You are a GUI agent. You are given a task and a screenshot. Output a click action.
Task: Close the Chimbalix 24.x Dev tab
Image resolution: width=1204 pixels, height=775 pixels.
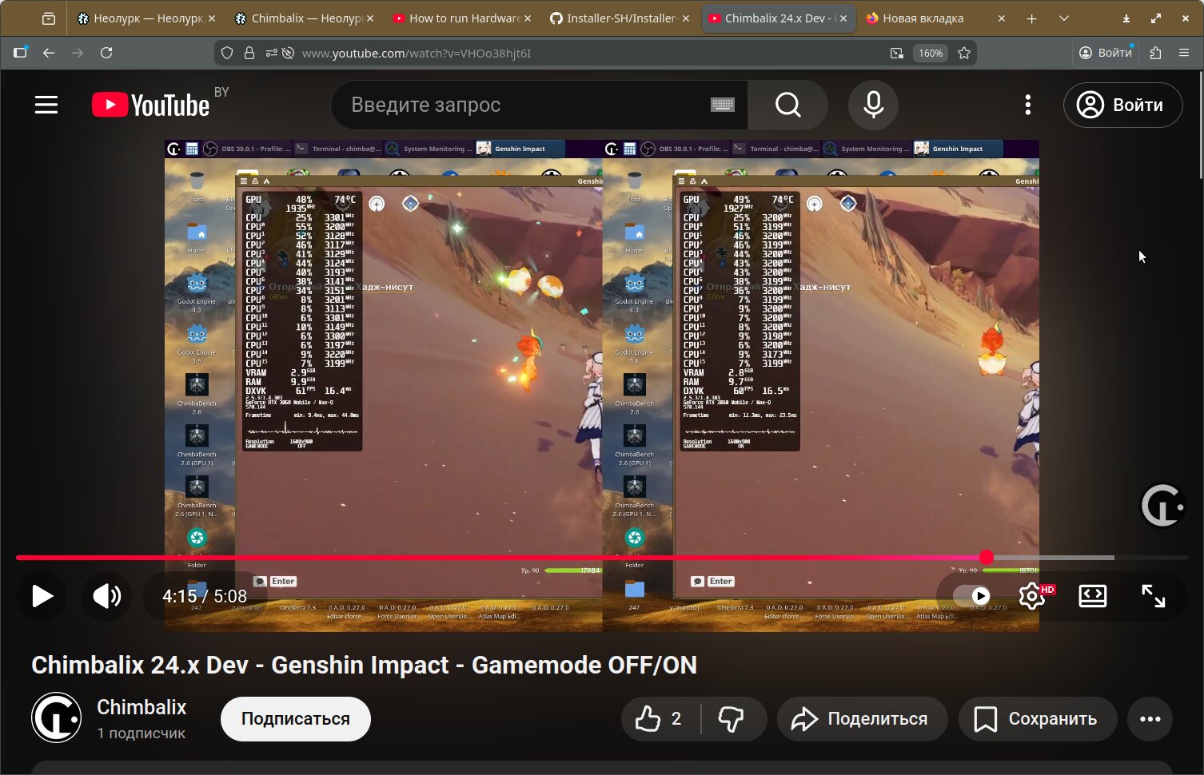point(843,18)
